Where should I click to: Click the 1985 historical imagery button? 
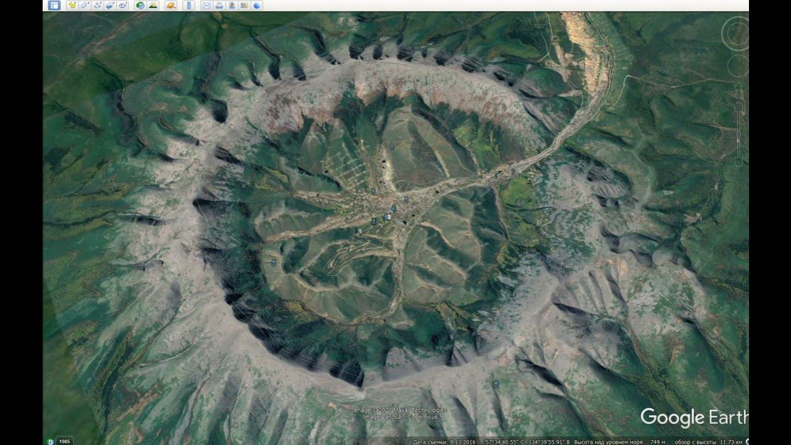coord(64,441)
